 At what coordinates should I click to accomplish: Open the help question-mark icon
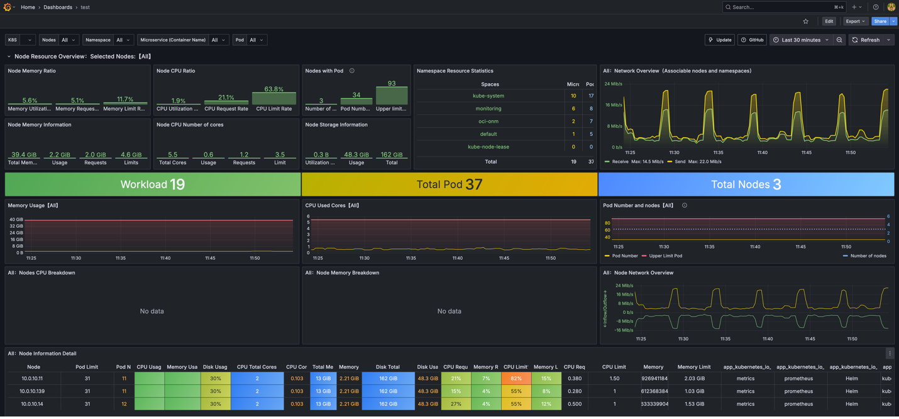[x=875, y=7]
